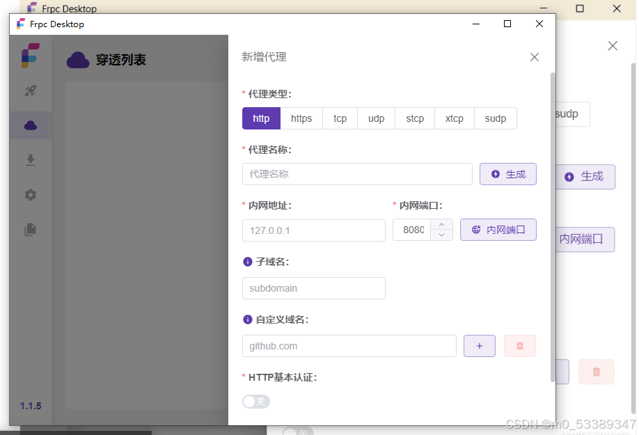Image resolution: width=639 pixels, height=435 pixels.
Task: Enable the HTTP基本认证 switch
Action: [x=255, y=402]
